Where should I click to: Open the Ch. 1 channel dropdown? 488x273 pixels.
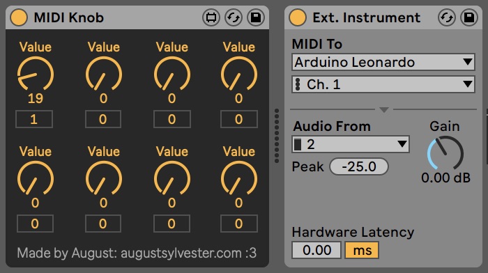[x=383, y=84]
